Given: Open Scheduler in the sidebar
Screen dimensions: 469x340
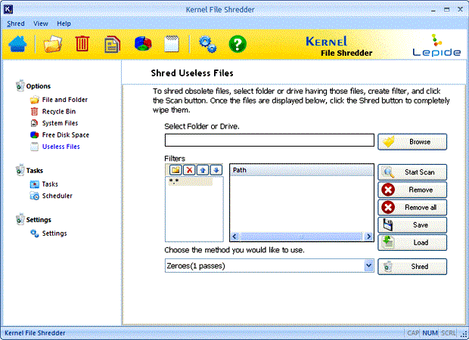Looking at the screenshot, I should click(51, 196).
